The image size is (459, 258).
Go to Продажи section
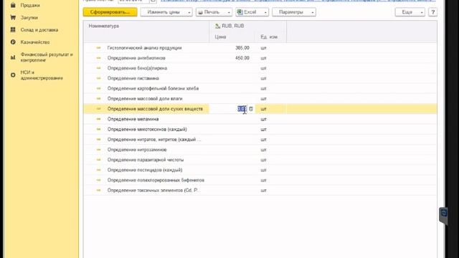point(30,5)
